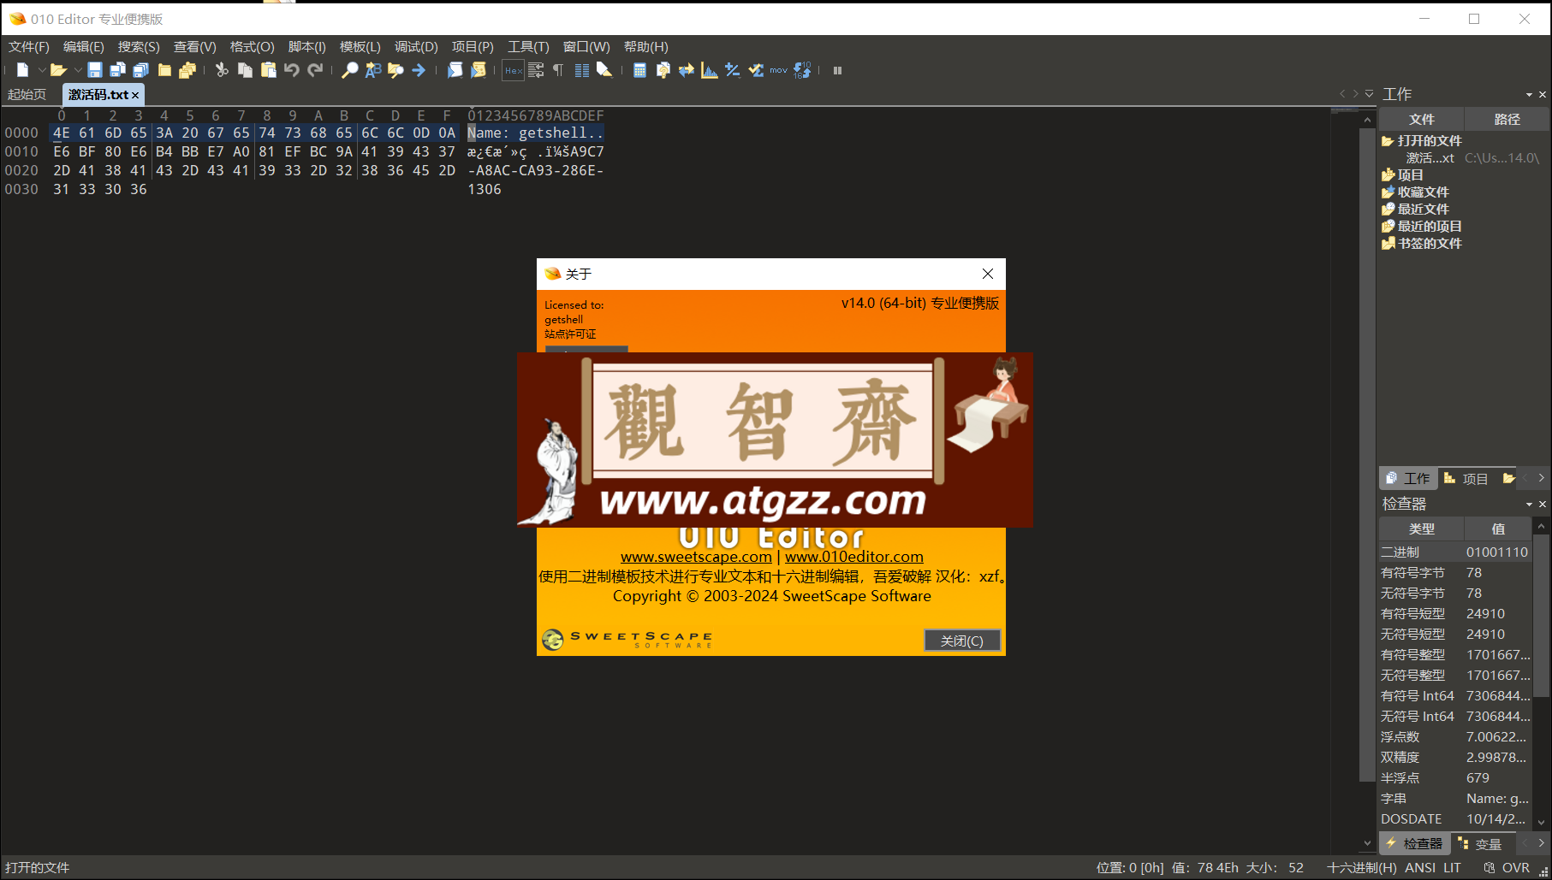Switch to the 项目 panel tab
Image resolution: width=1552 pixels, height=880 pixels.
point(1466,479)
